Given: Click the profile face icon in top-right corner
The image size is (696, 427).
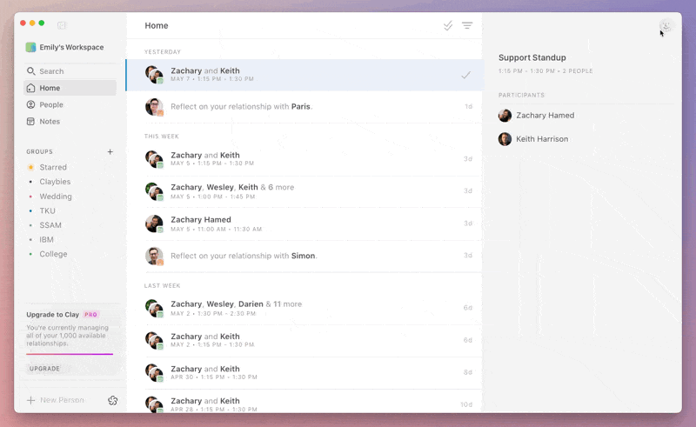Looking at the screenshot, I should pyautogui.click(x=666, y=26).
